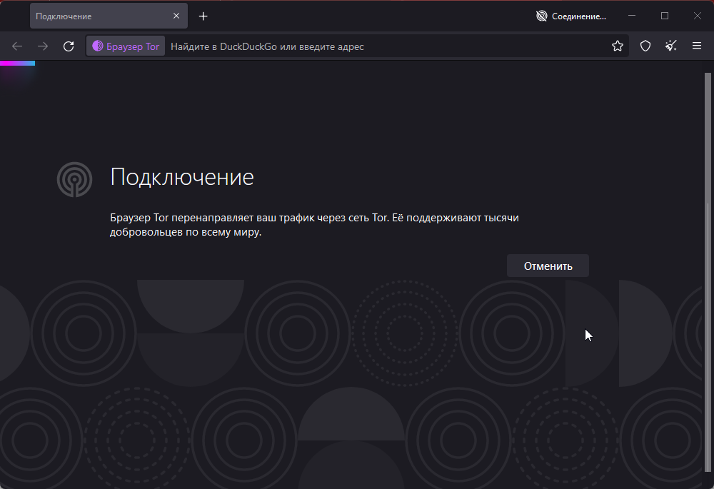Click the New Identity broom icon
The image size is (714, 489).
tap(670, 46)
